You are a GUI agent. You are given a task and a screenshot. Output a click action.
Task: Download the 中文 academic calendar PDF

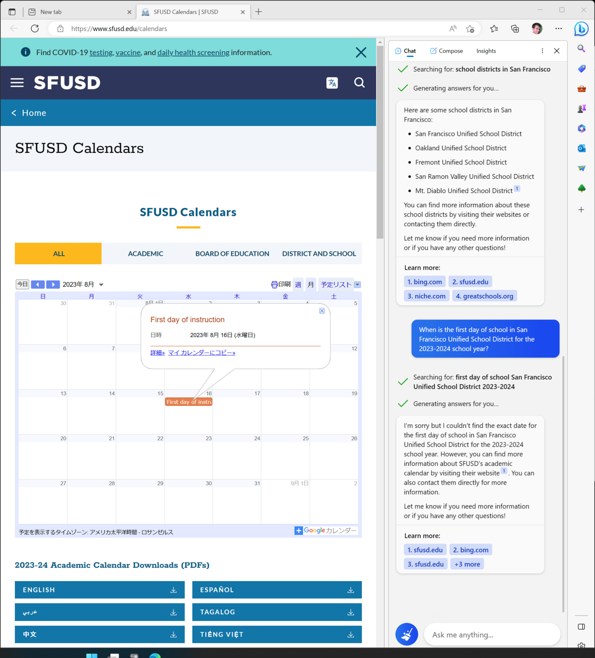point(99,635)
